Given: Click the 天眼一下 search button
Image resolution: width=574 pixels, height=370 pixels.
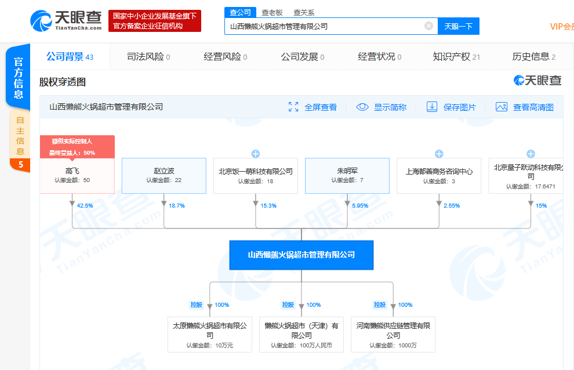Looking at the screenshot, I should click(x=458, y=26).
